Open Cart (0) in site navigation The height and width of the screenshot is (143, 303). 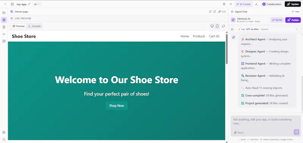pyautogui.click(x=214, y=36)
